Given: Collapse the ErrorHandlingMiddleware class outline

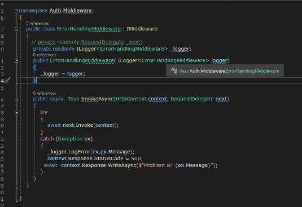Looking at the screenshot, I should pos(16,29).
